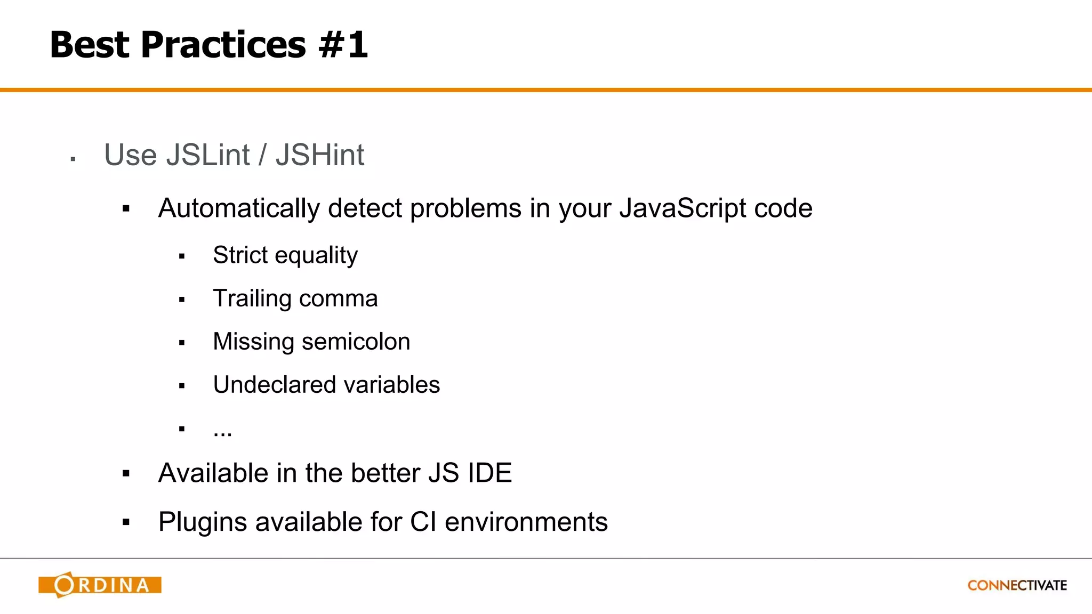
Task: Select the 'Trailing comma' item
Action: click(295, 298)
